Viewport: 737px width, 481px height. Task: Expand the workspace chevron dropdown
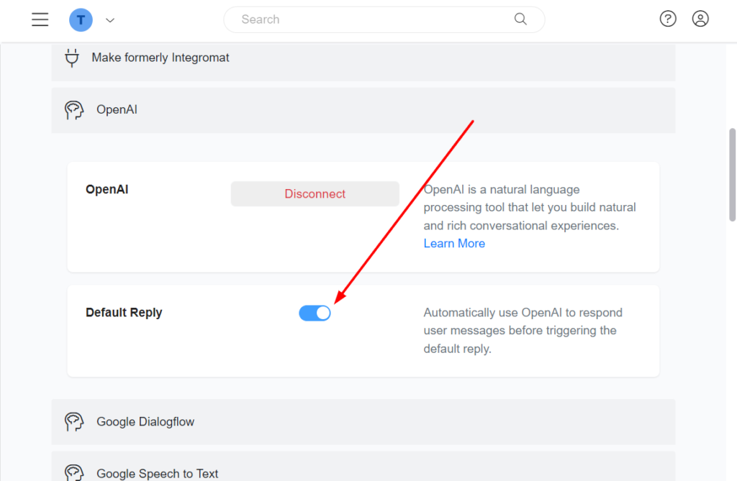point(110,20)
